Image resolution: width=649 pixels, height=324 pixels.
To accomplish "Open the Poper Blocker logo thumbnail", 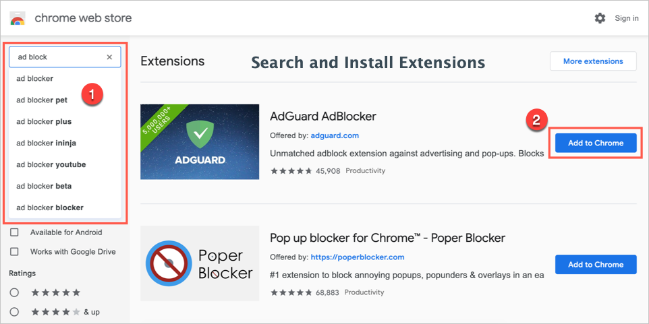I will pyautogui.click(x=200, y=263).
